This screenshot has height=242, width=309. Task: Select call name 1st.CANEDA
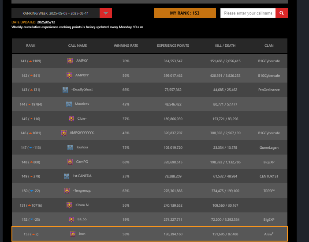click(82, 176)
